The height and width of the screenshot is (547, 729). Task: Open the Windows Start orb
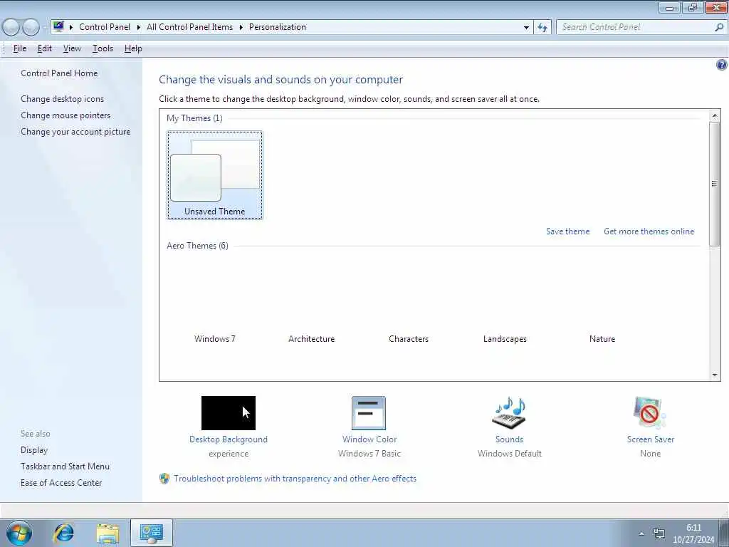[x=19, y=533]
